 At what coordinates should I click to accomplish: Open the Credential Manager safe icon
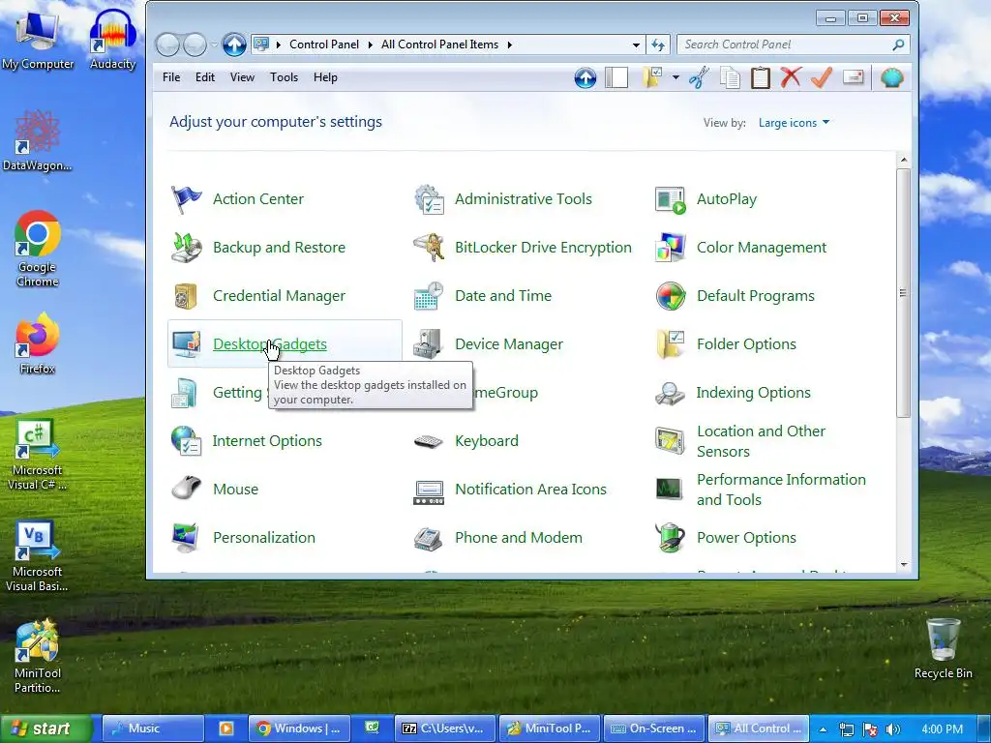click(x=187, y=296)
